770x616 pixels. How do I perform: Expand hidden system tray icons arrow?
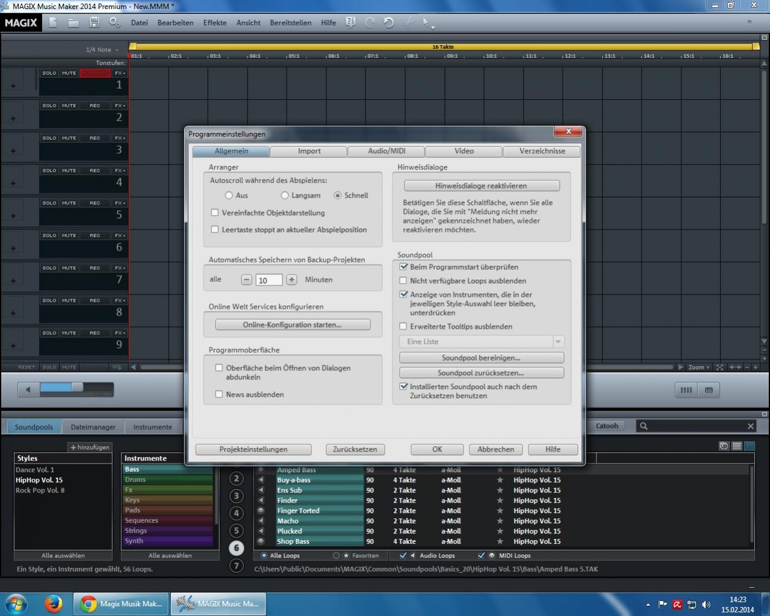point(648,604)
